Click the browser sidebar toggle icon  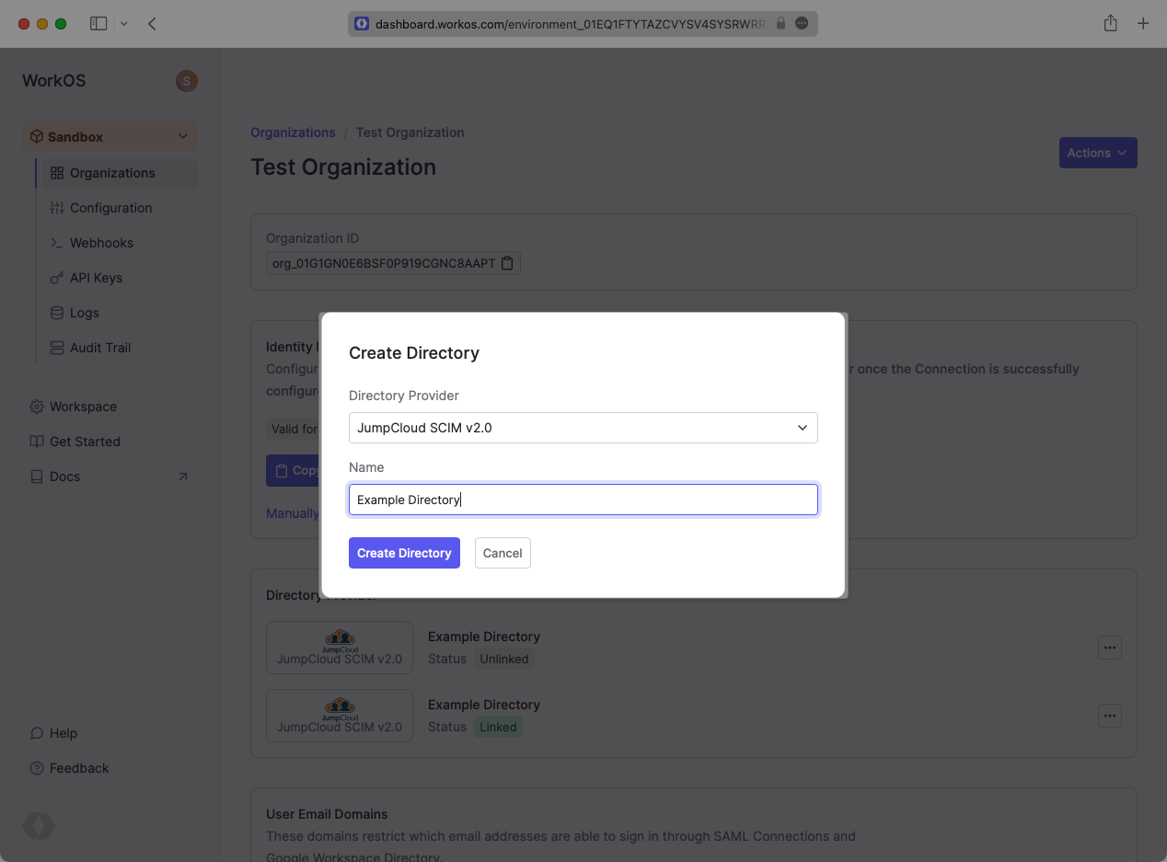[x=98, y=24]
